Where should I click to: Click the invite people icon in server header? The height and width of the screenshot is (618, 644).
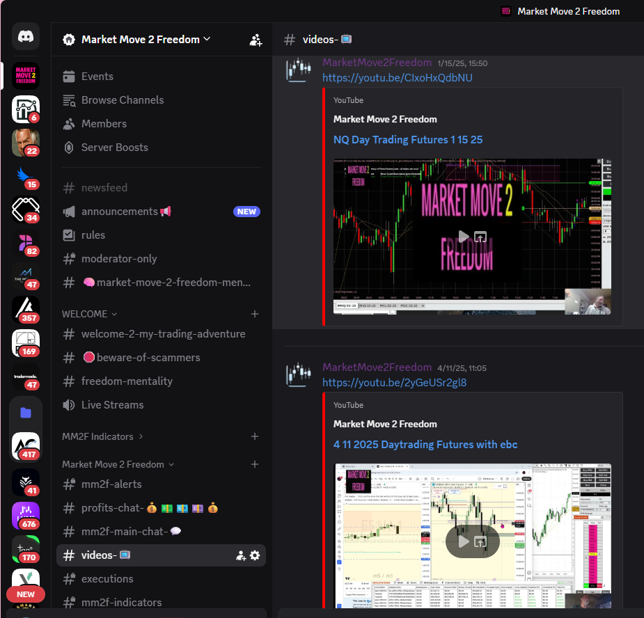click(x=256, y=40)
